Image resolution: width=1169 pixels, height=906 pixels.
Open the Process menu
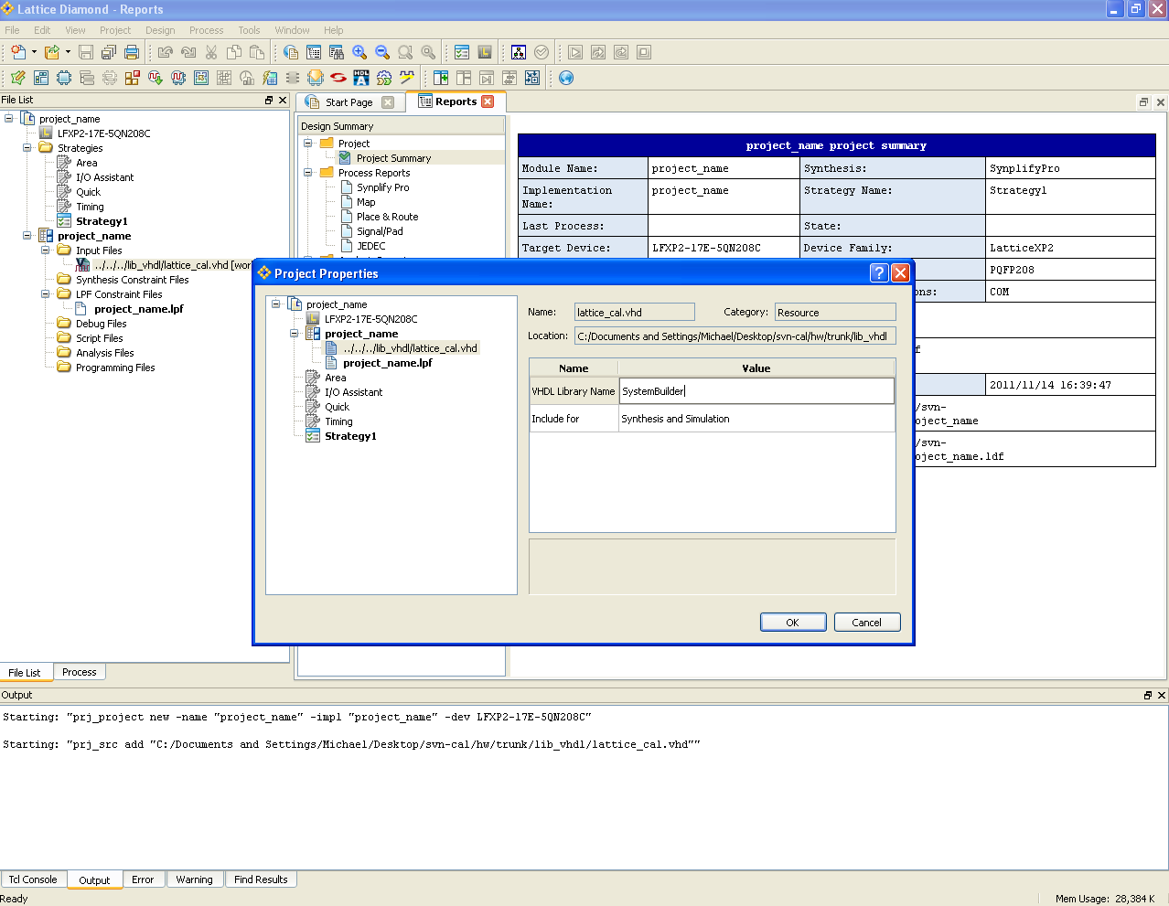207,30
